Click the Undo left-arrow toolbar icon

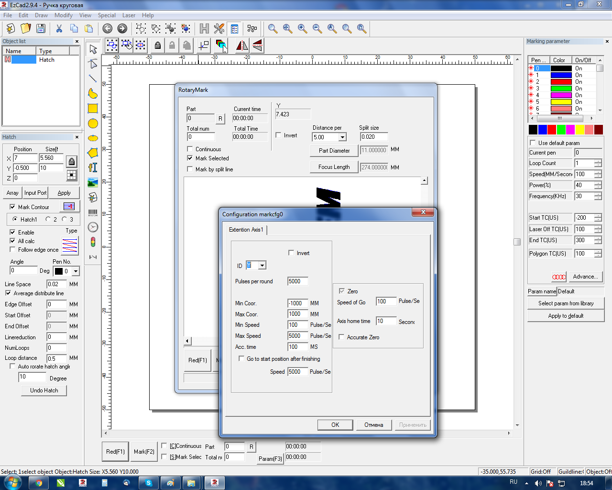108,29
